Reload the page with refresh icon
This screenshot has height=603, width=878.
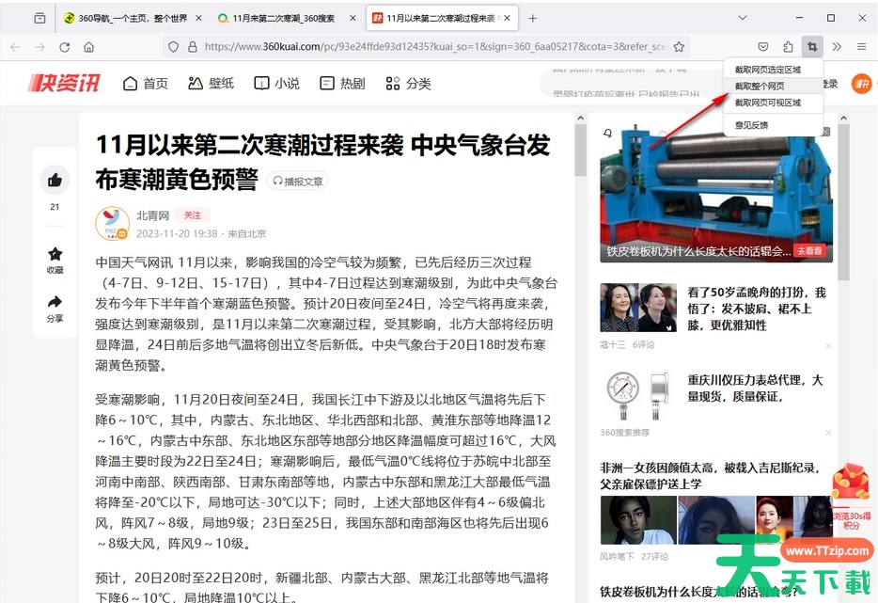tap(64, 46)
